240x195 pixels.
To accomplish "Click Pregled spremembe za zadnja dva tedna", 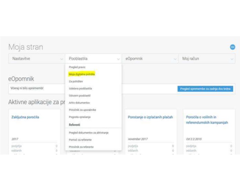I will pyautogui.click(x=205, y=89).
